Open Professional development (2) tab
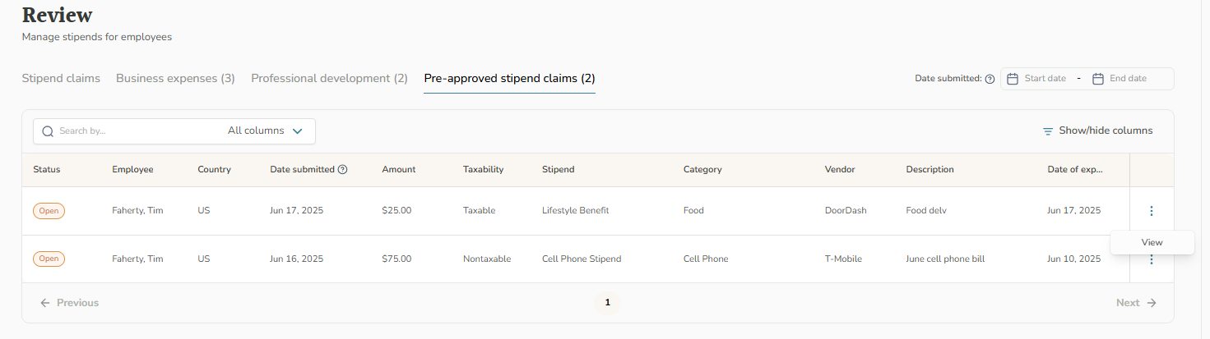Image resolution: width=1210 pixels, height=339 pixels. [x=329, y=79]
